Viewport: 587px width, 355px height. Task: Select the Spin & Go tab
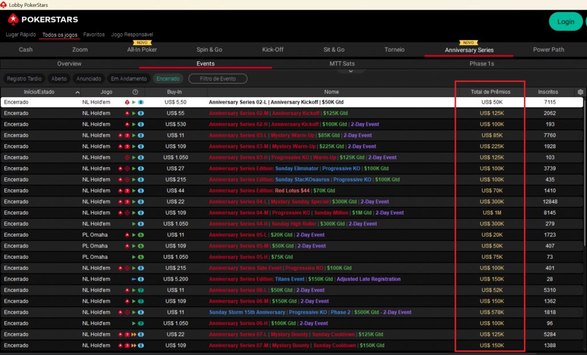[x=209, y=49]
